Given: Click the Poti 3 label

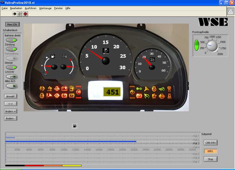Looking at the screenshot, I should tap(196, 143).
